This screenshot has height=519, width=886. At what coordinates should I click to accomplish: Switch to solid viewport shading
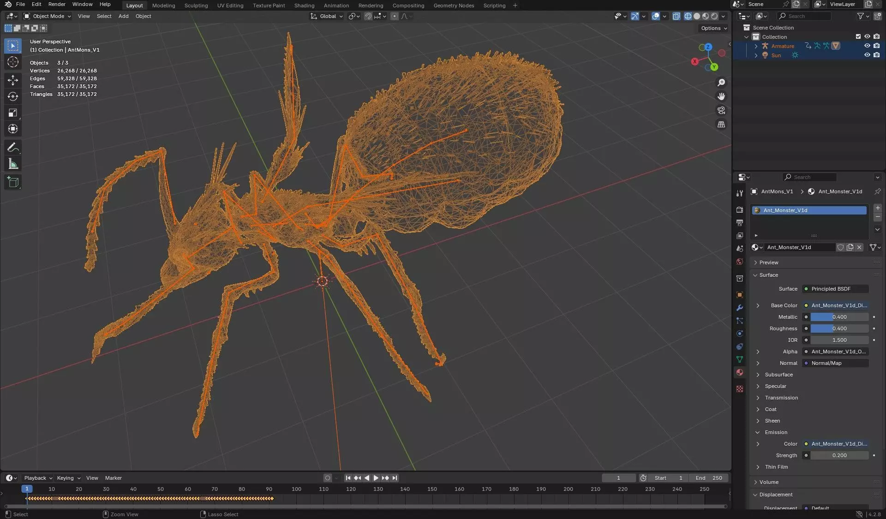coord(697,16)
